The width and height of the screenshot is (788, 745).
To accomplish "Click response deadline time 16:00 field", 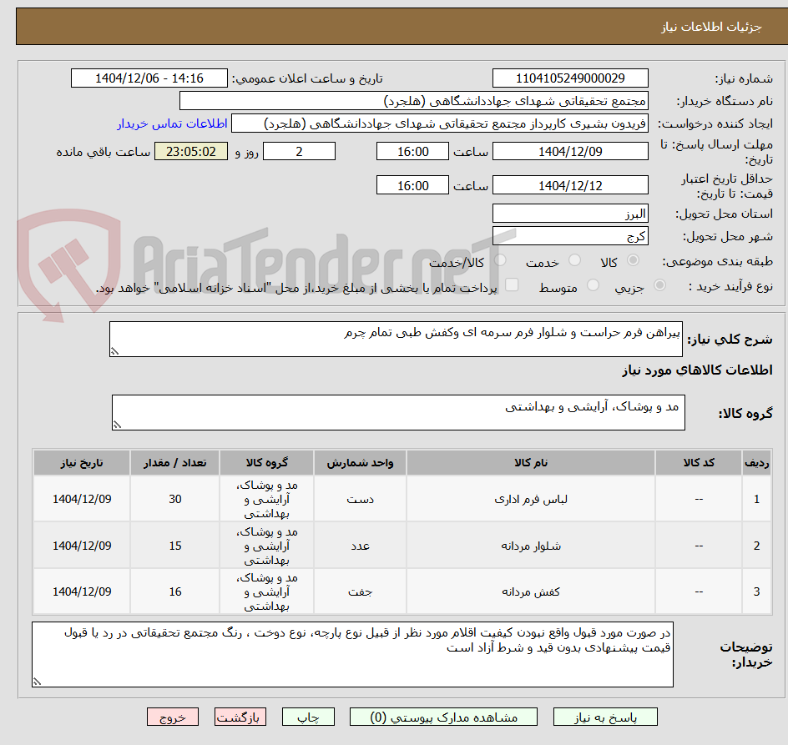I will click(x=412, y=151).
